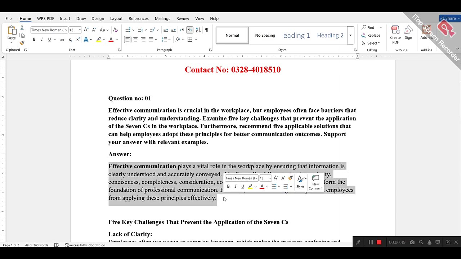Open the ribbon font size dropdown
This screenshot has width=461, height=259.
point(80,30)
